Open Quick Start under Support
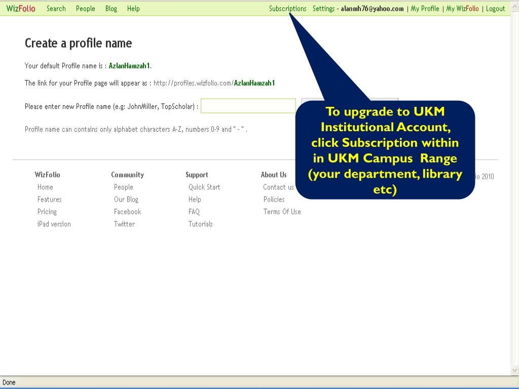Image resolution: width=519 pixels, height=389 pixels. pos(204,187)
